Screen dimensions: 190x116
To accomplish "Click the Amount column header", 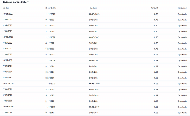I will click(155, 8).
